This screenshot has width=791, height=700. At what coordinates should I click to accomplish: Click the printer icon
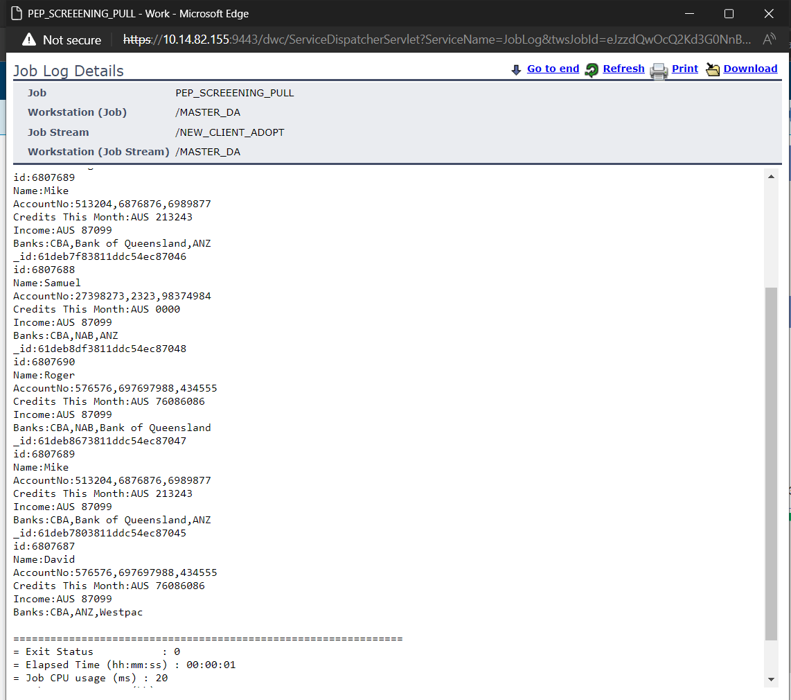[x=659, y=71]
